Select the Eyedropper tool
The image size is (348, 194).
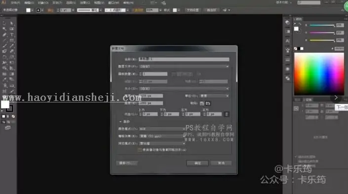point(4,80)
